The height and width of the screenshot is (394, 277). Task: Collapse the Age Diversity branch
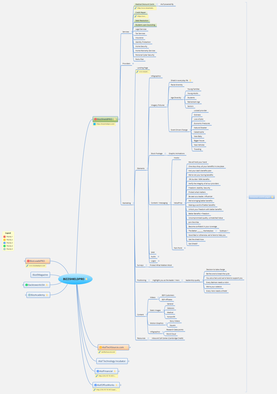click(184, 98)
